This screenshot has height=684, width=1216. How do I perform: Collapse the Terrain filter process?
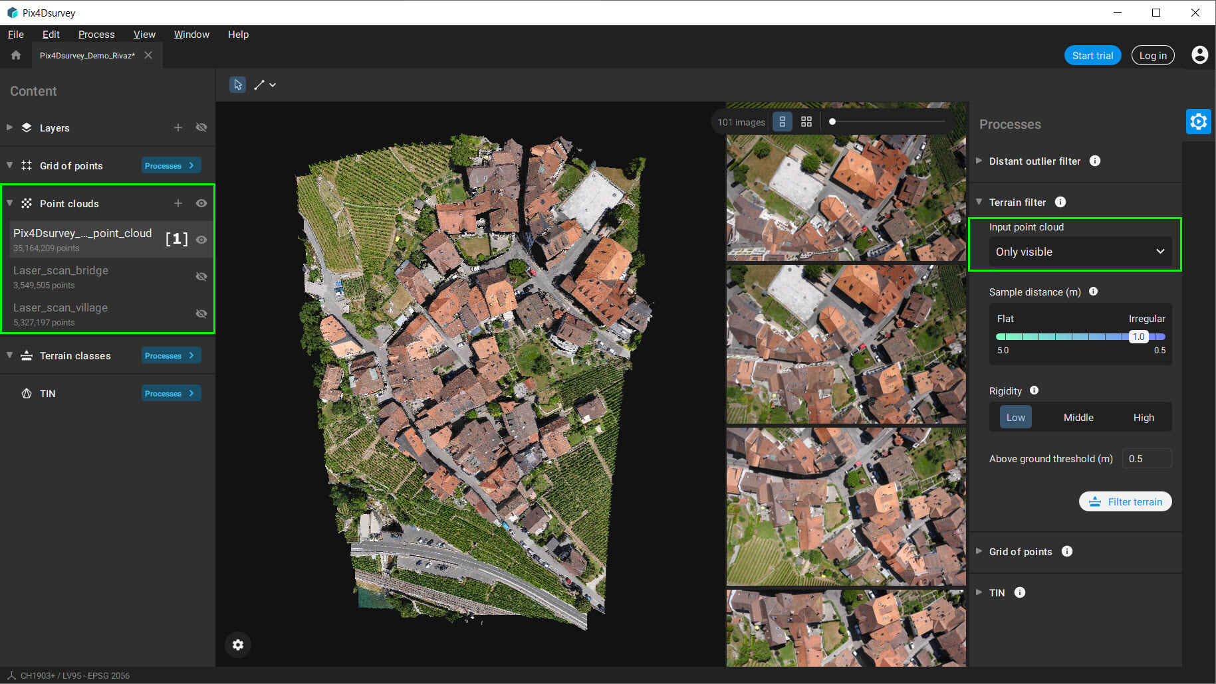[979, 201]
